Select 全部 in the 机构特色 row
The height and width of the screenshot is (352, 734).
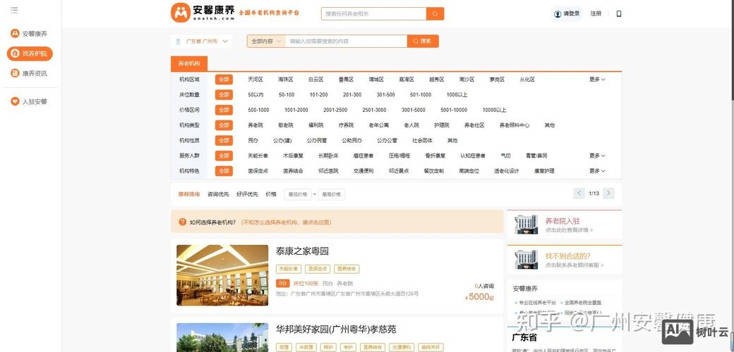coord(224,171)
